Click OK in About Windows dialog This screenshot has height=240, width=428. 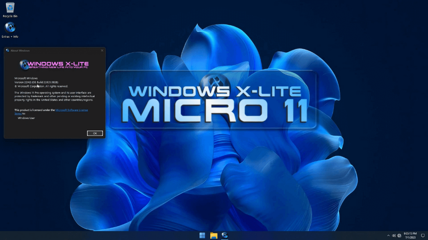(x=95, y=133)
